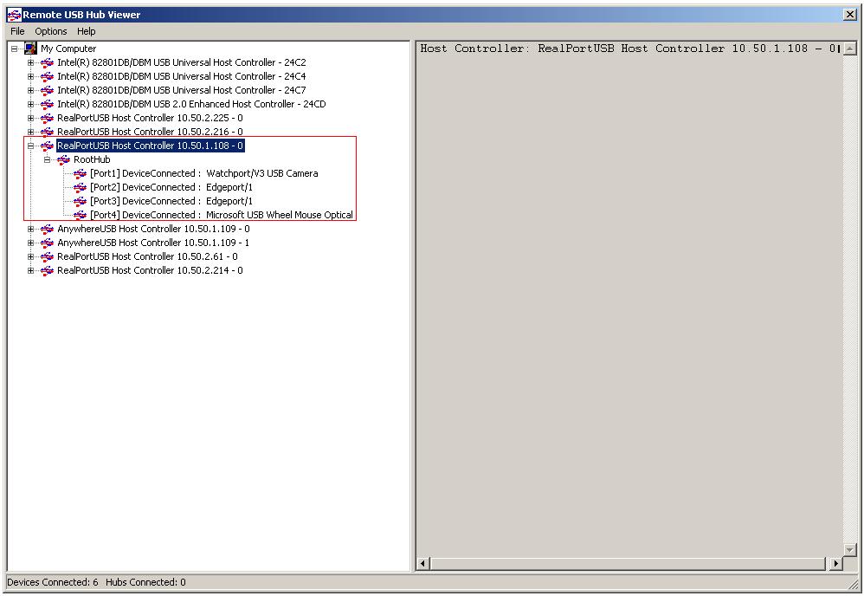Expand AnywhereUSB Host Controller 10.50.1.109 - 0
Image resolution: width=864 pixels, height=596 pixels.
click(31, 229)
